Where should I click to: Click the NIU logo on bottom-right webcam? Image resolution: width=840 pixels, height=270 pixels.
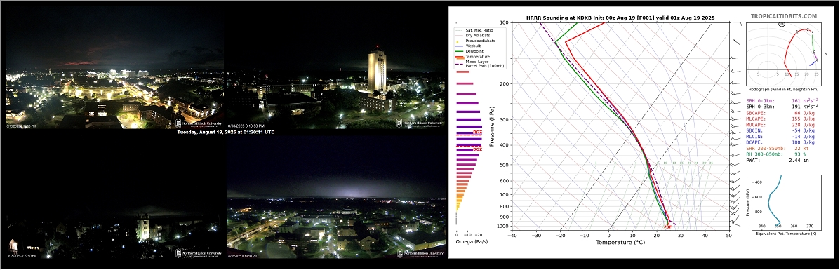click(x=420, y=253)
